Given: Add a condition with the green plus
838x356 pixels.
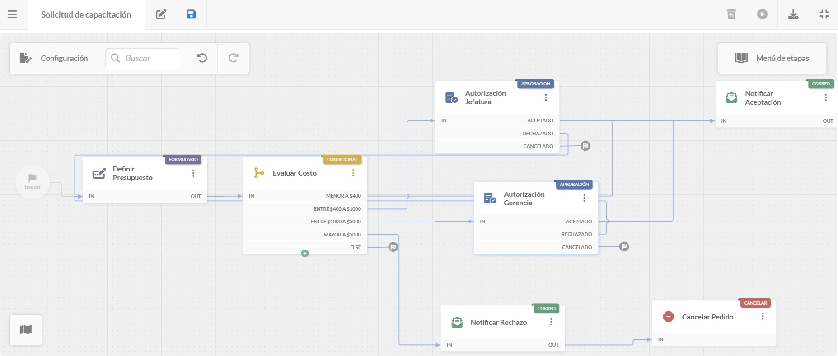Looking at the screenshot, I should [x=305, y=254].
